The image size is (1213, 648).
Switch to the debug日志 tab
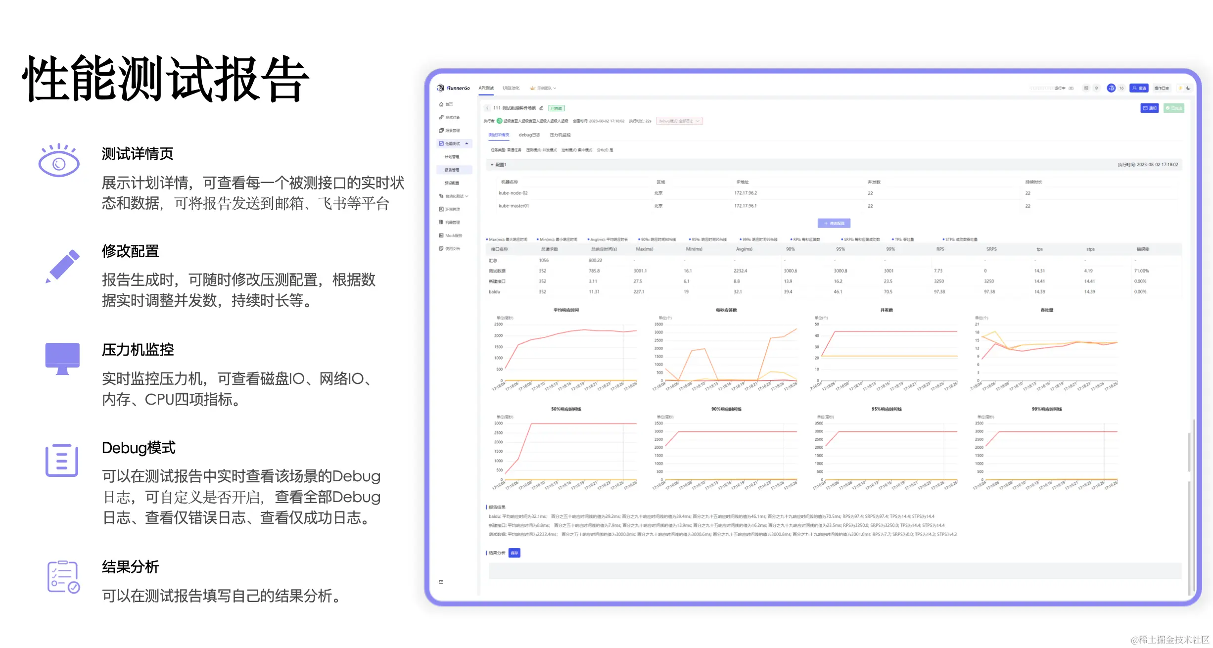click(x=529, y=135)
